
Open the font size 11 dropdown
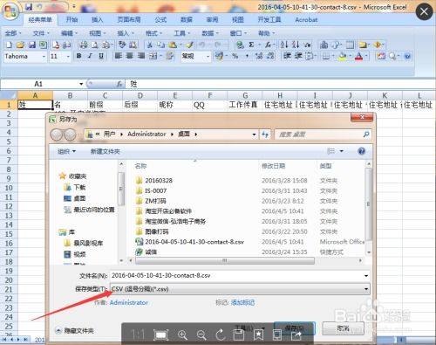(68, 56)
